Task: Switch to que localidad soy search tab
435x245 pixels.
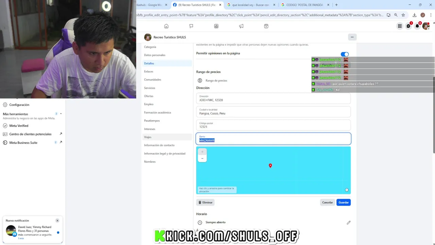Action: (x=251, y=5)
